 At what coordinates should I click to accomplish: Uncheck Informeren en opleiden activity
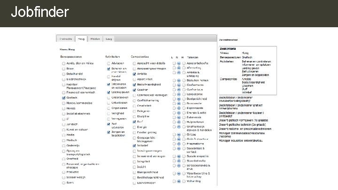click(x=108, y=84)
